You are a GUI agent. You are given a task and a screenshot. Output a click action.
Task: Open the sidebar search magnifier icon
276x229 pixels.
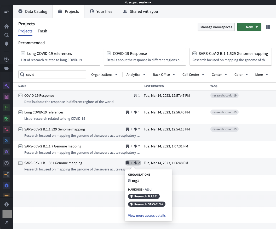(x=7, y=35)
